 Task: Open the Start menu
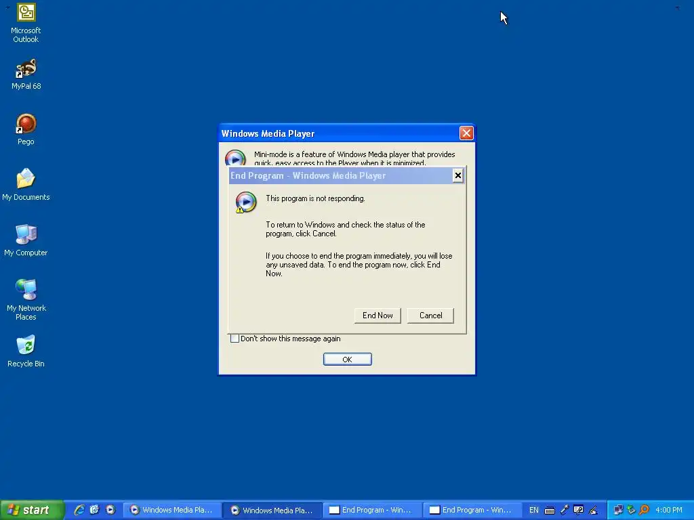pos(32,510)
